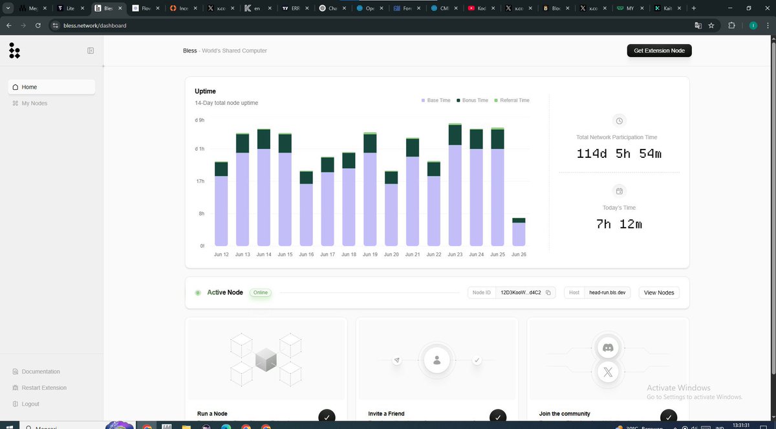The image size is (776, 429).
Task: Click the clock icon above Total Network Participation Time
Action: (619, 121)
